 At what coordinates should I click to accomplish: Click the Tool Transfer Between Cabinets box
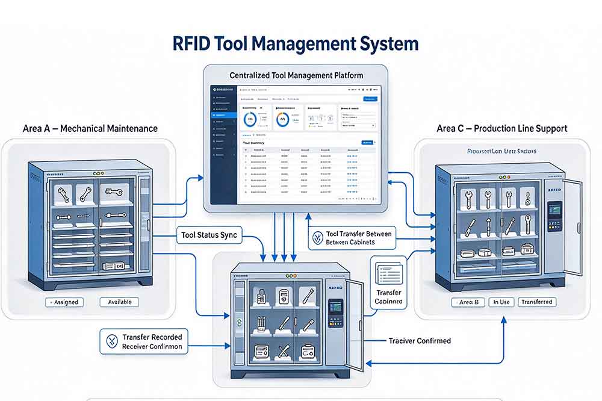352,238
